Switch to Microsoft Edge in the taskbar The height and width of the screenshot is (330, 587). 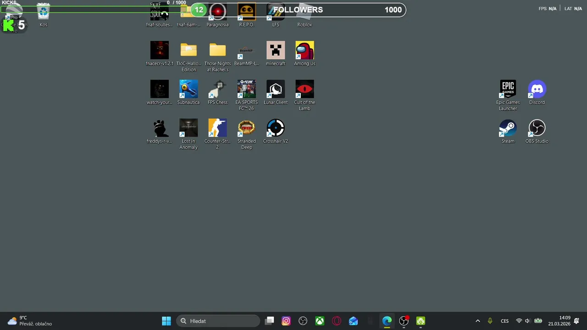(x=387, y=321)
